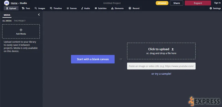The image size is (222, 107).
Task: Open the Images search tool
Action: (40, 8)
